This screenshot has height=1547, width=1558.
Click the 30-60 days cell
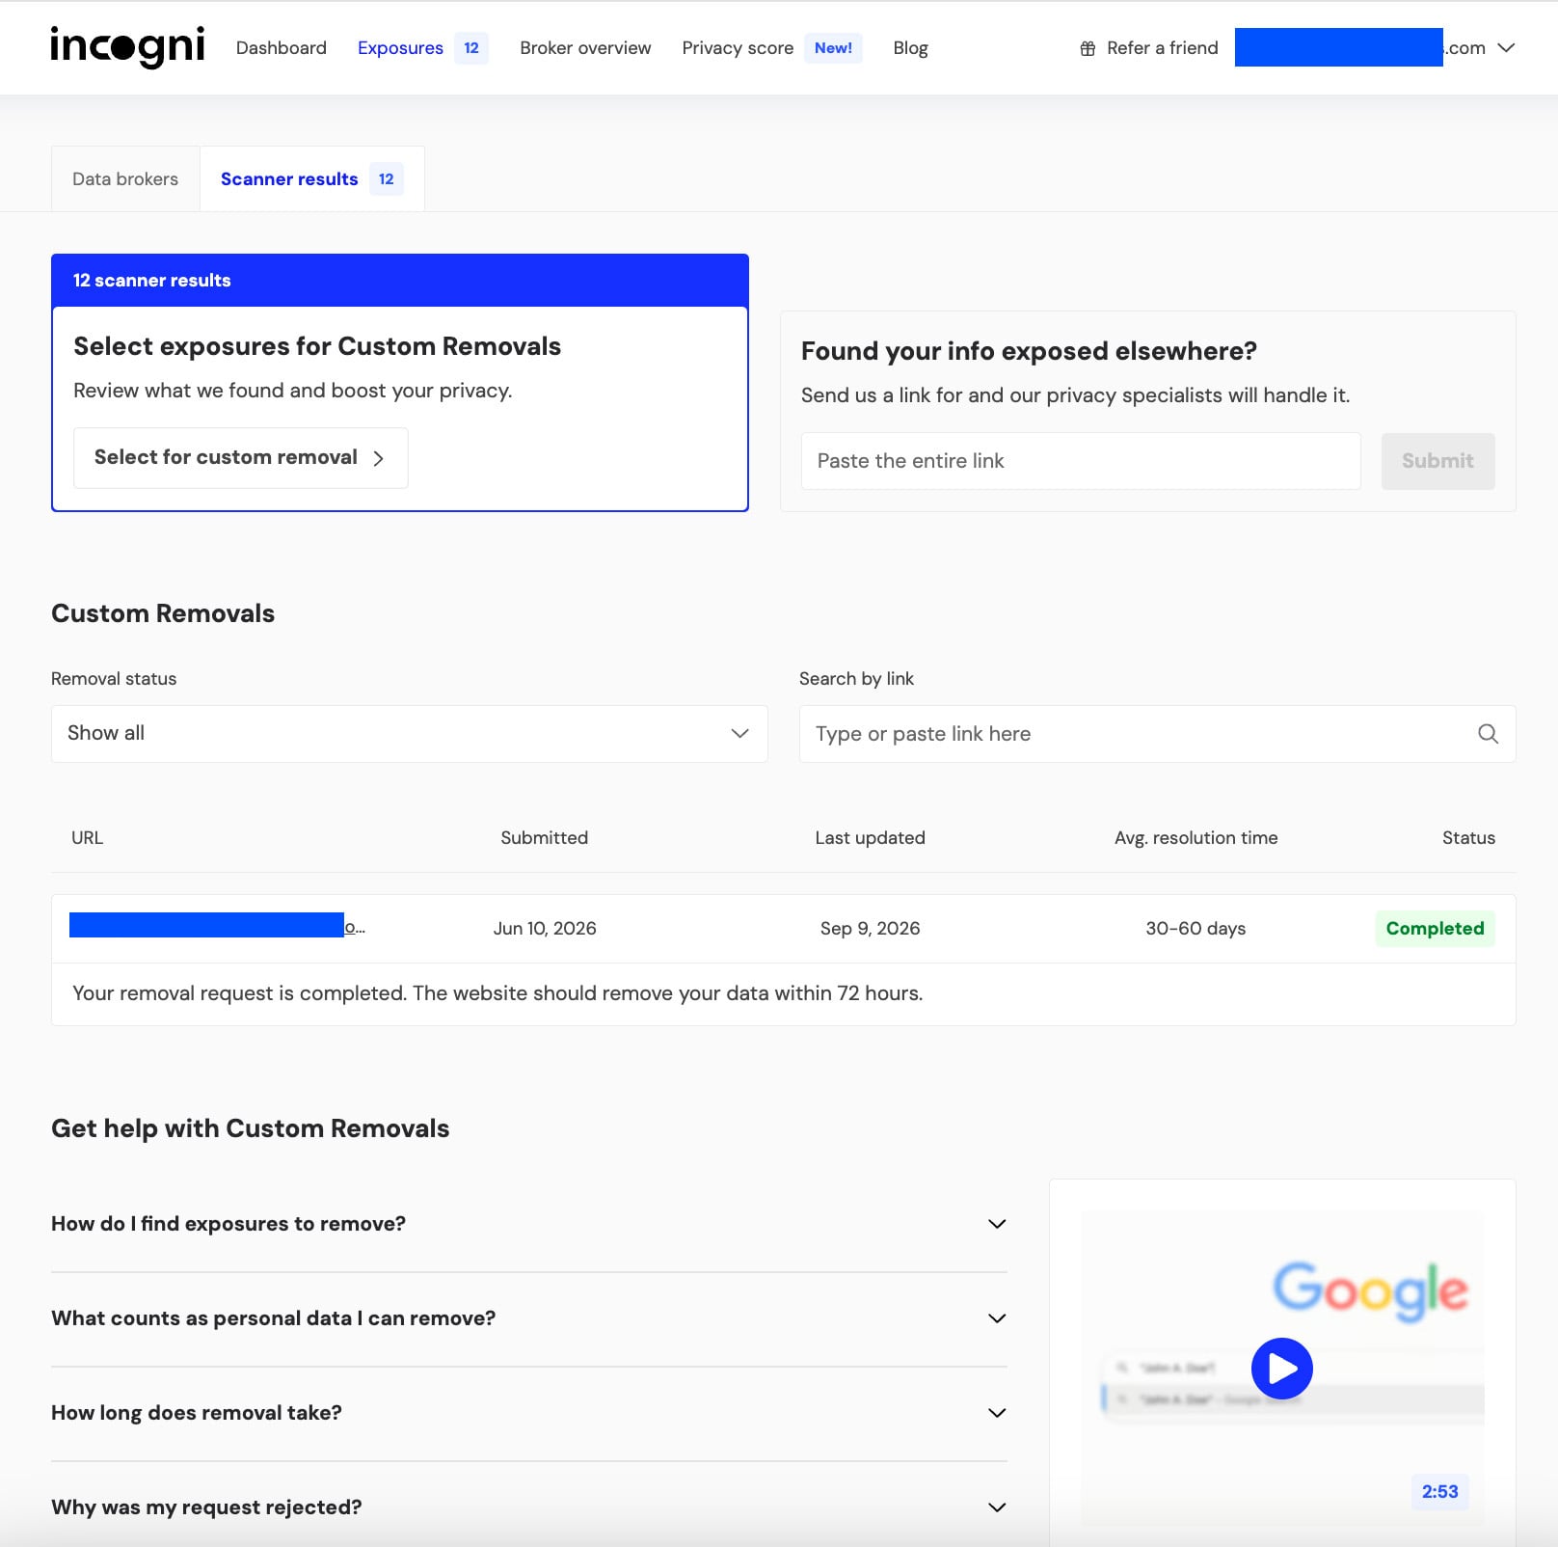pos(1195,929)
